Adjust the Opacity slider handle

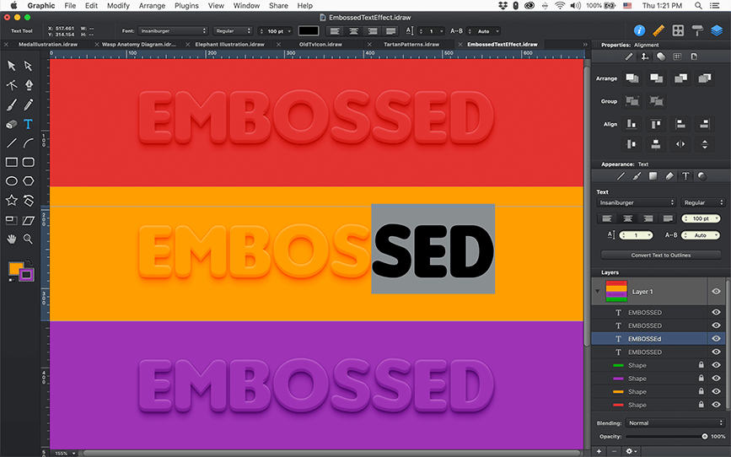[704, 437]
